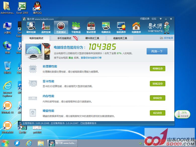This screenshot has height=147, width=196.
Task: Click the memory performance icon
Action: point(33,98)
